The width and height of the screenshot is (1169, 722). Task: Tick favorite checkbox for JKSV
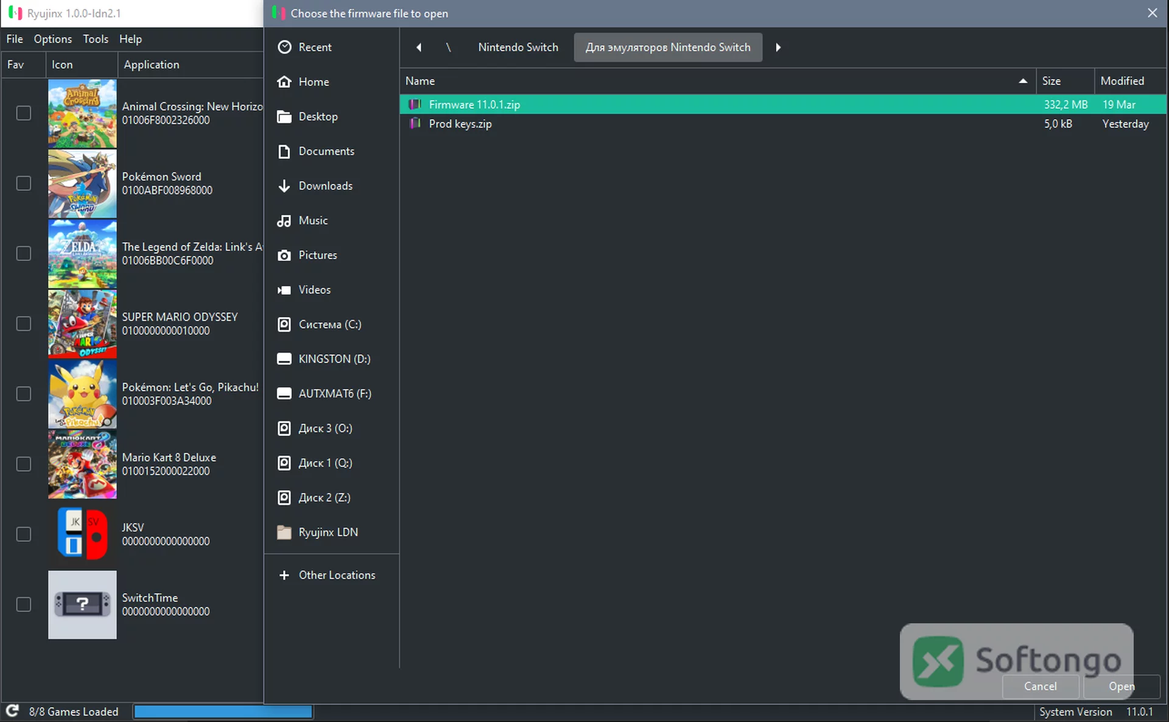click(x=24, y=534)
